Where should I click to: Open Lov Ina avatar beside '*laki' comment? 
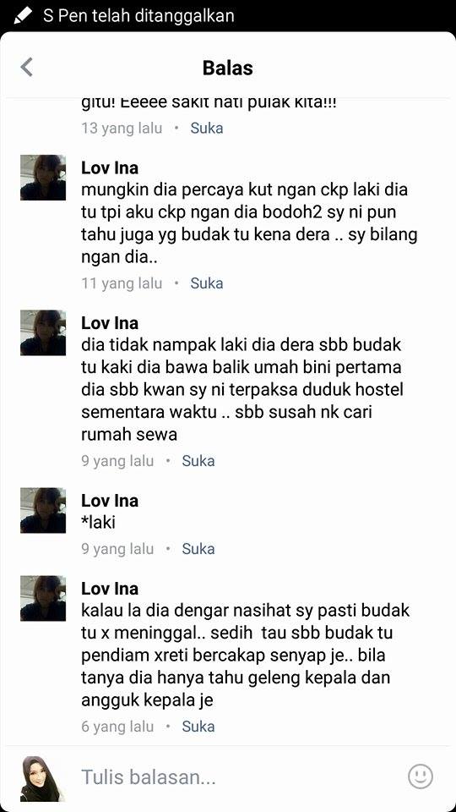(x=43, y=511)
